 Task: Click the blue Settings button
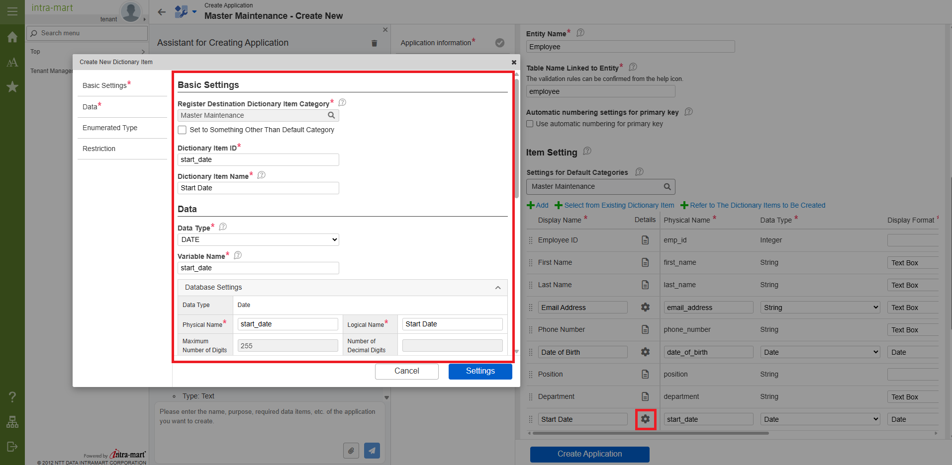pos(480,371)
